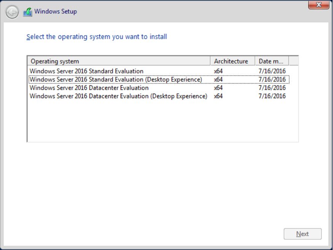Viewport: 333px width, 250px height.
Task: Click x64 cell in Datacenter Evaluation row
Action: [x=218, y=88]
